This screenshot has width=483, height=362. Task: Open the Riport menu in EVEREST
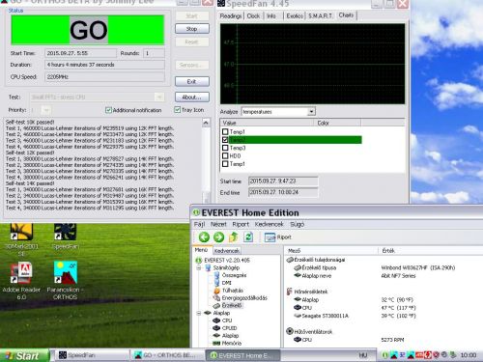click(x=241, y=224)
